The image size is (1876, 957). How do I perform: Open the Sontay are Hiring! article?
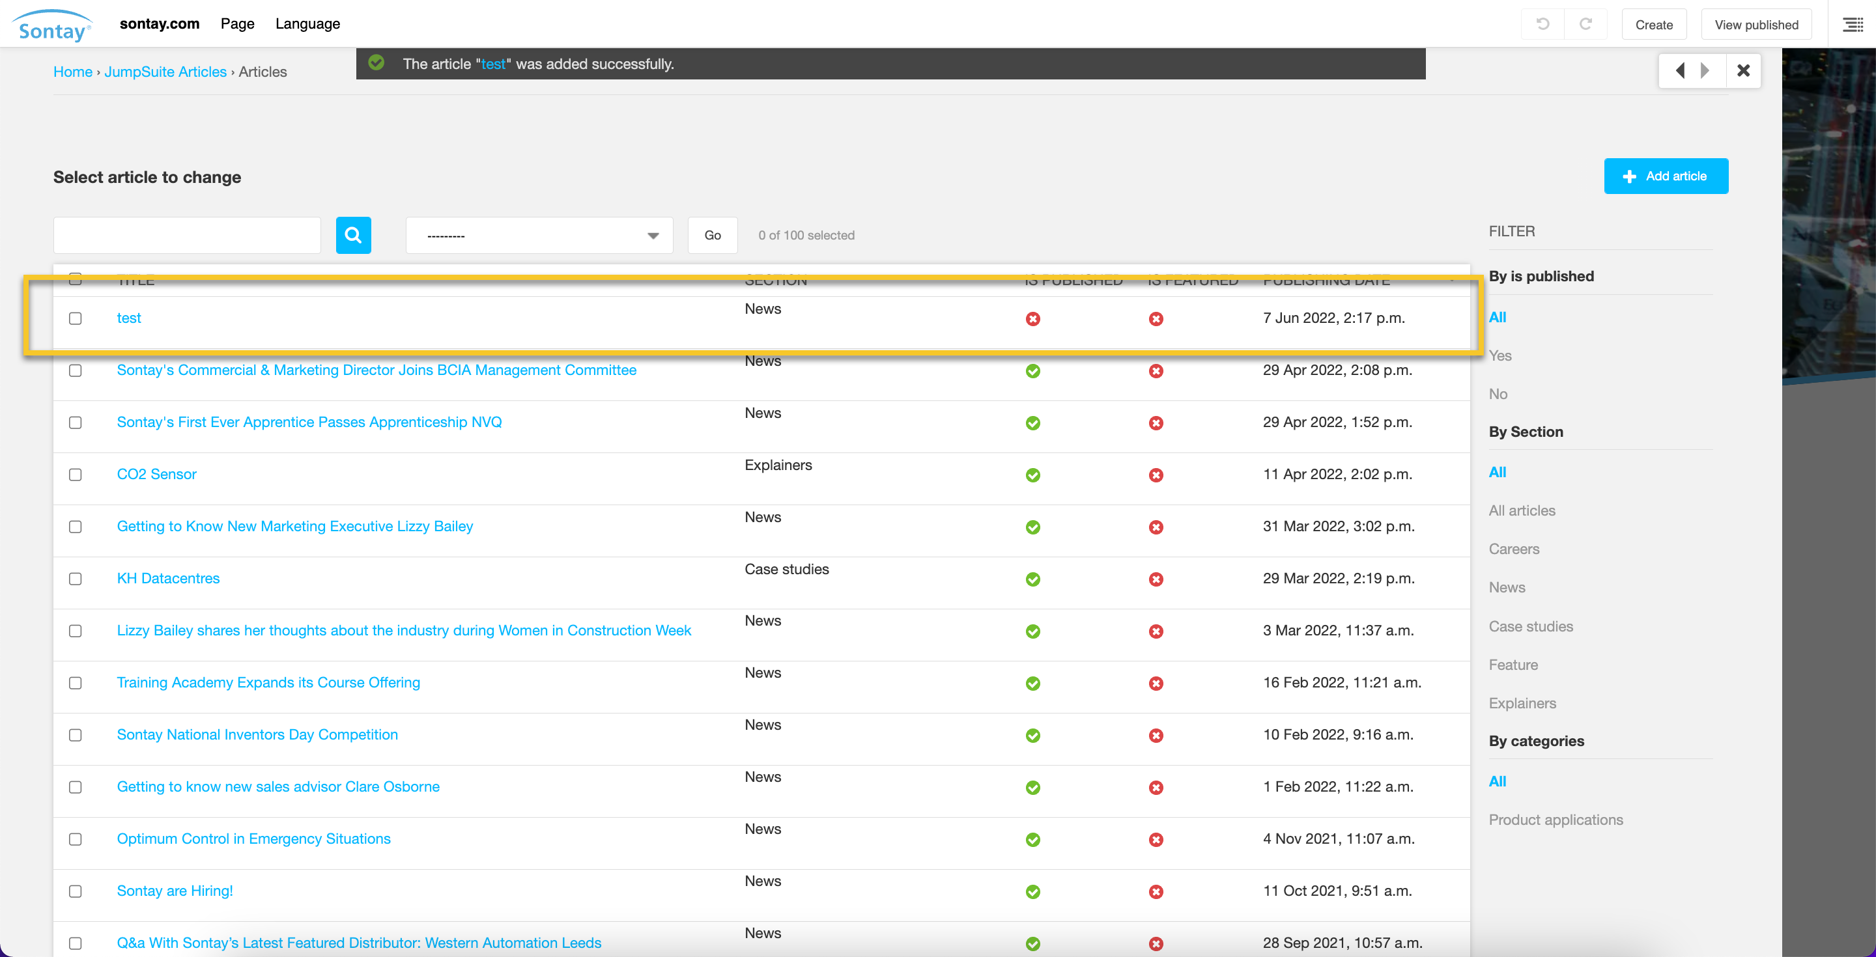175,891
